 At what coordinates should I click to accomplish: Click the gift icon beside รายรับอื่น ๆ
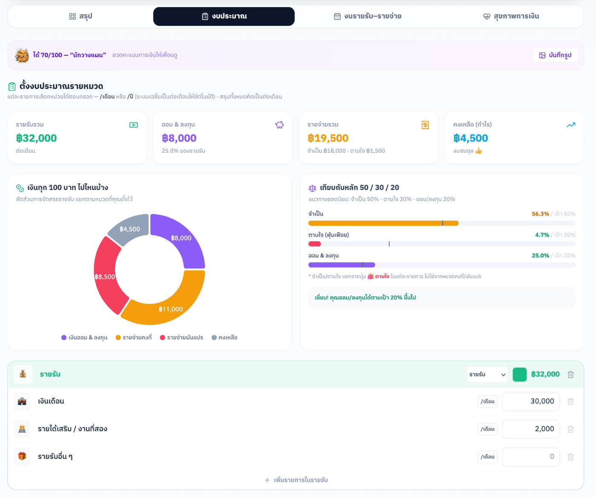click(x=22, y=456)
